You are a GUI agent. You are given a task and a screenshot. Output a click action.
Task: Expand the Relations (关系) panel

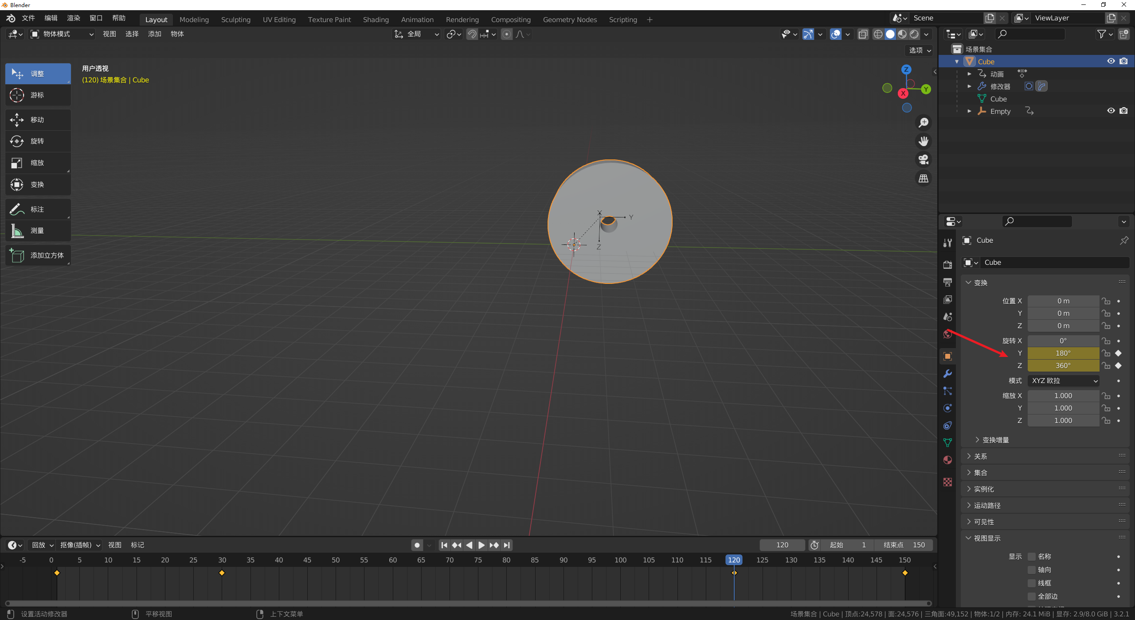pos(980,456)
